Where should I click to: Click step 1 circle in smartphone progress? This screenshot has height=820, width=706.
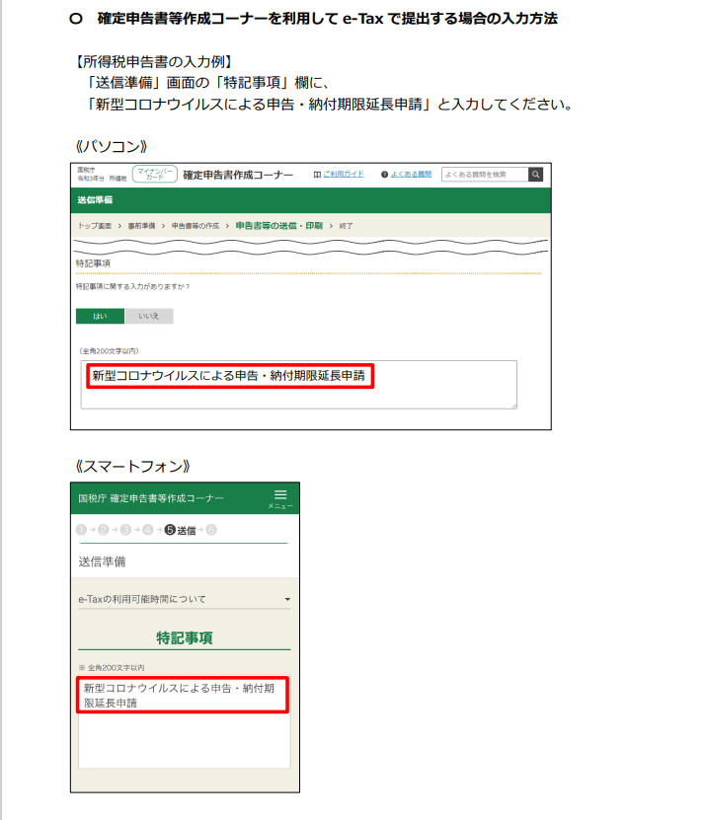coord(81,530)
